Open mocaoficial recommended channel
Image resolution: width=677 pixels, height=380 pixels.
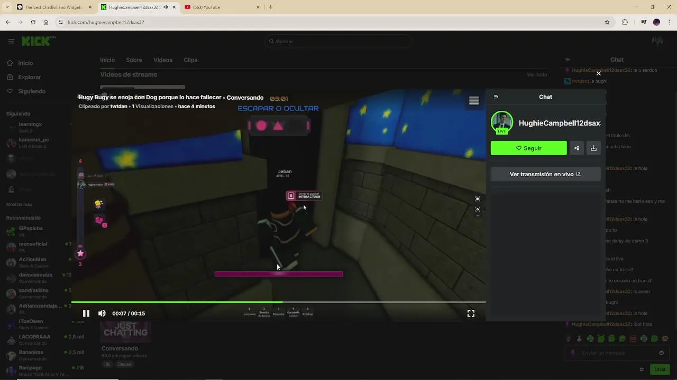(x=37, y=247)
